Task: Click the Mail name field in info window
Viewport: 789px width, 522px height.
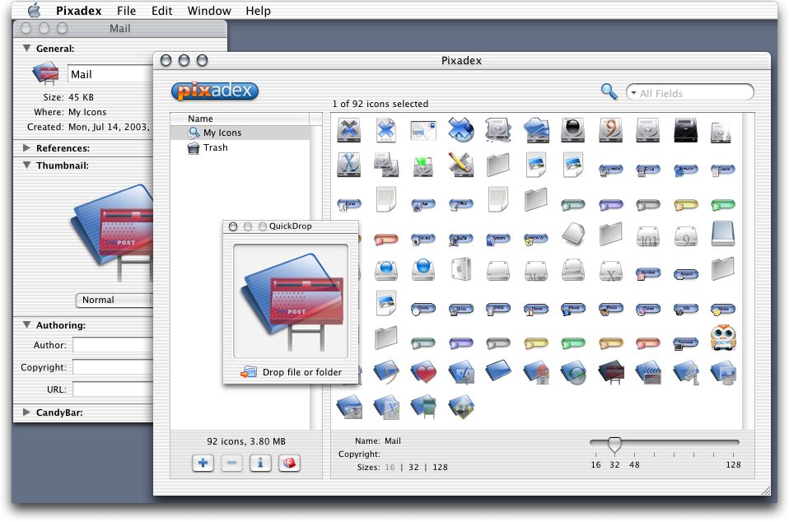Action: click(x=110, y=74)
